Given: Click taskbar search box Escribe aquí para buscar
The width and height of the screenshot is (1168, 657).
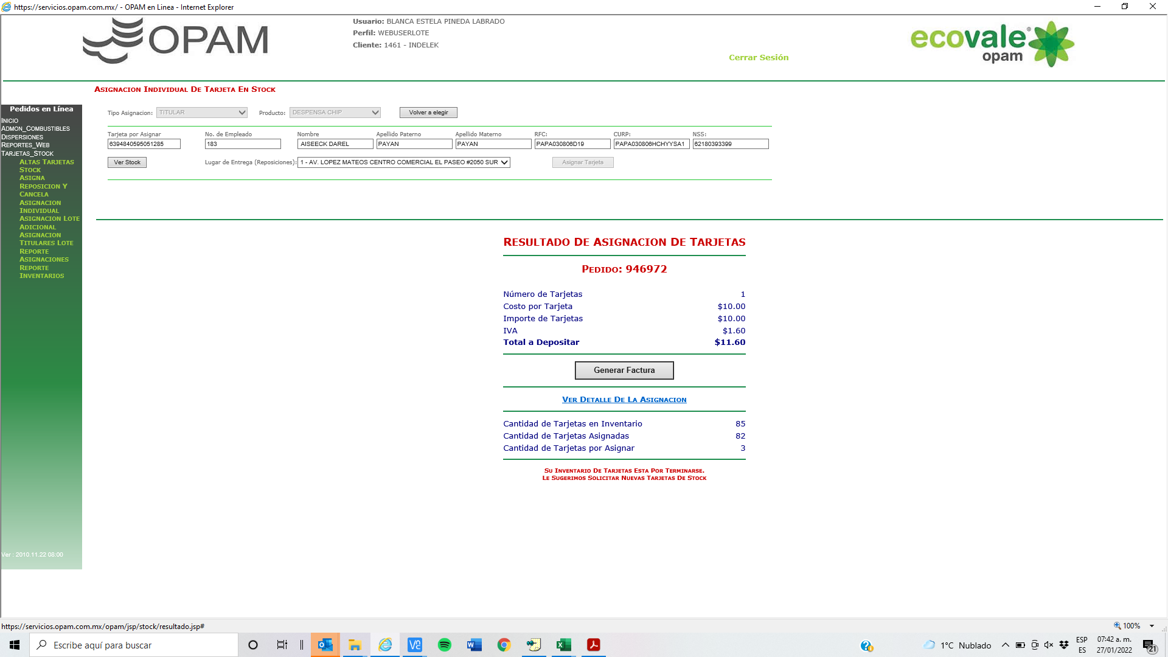Looking at the screenshot, I should pos(134,645).
